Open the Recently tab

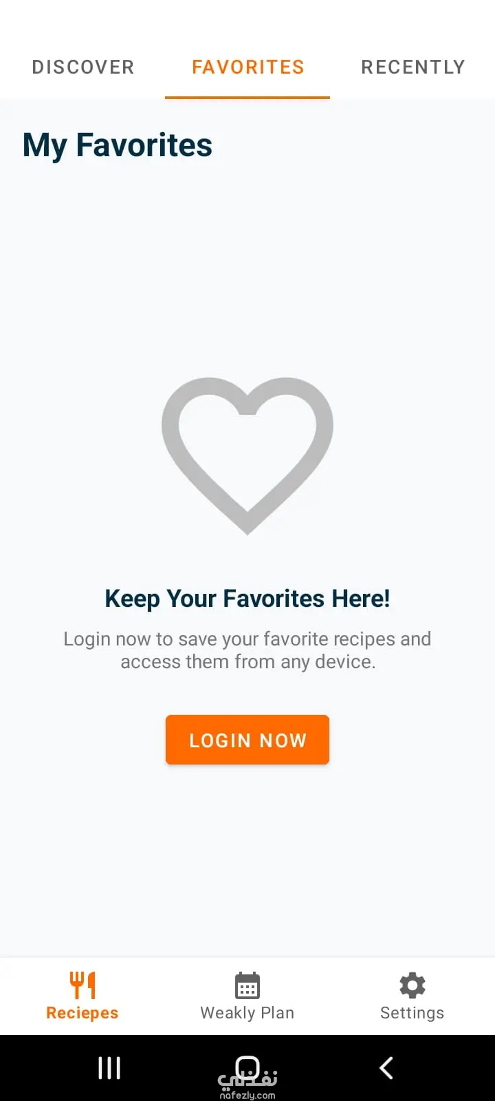412,67
